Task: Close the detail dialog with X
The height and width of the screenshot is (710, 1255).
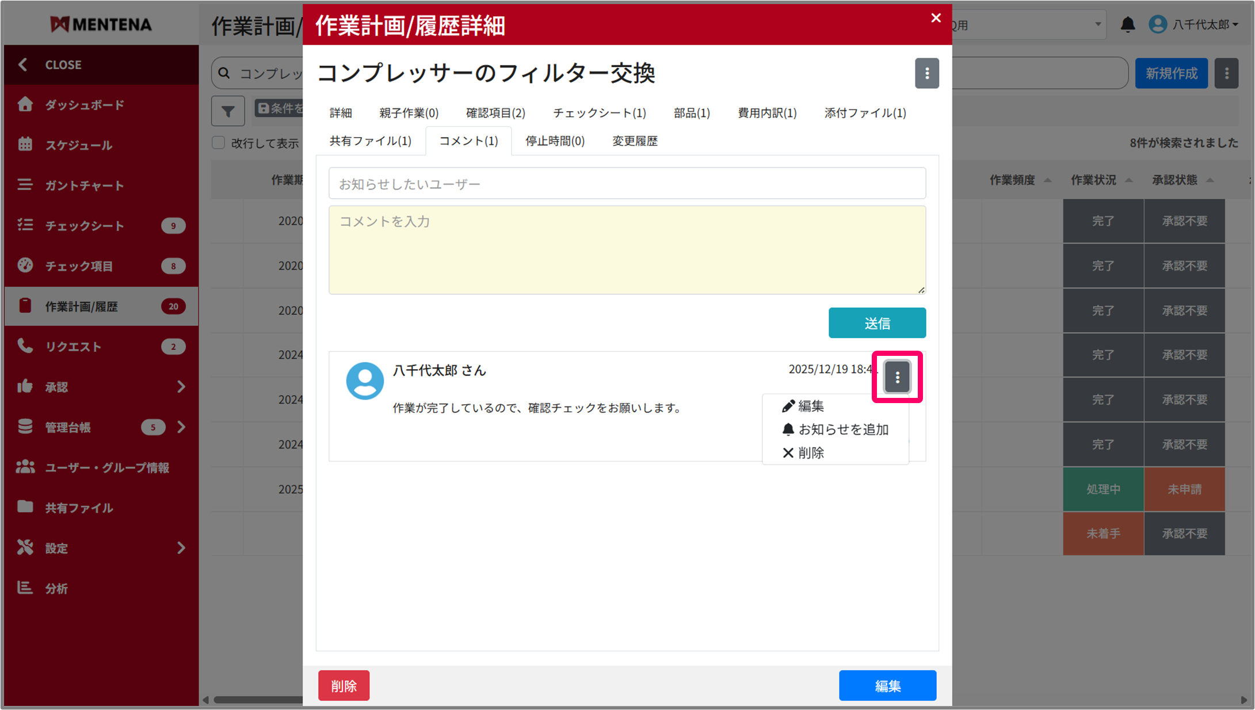Action: (936, 18)
